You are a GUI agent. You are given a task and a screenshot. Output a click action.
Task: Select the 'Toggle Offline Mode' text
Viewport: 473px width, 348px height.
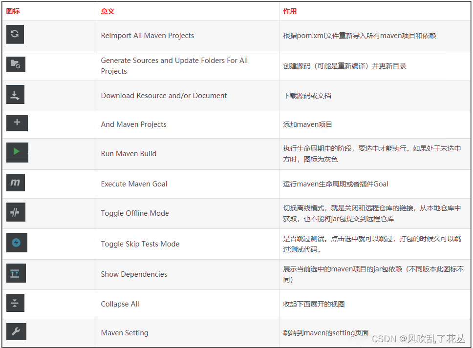(135, 213)
